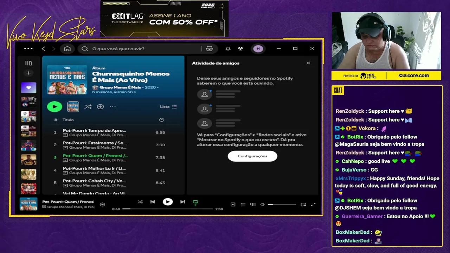Open album cover art in header
The height and width of the screenshot is (253, 450).
point(67,79)
